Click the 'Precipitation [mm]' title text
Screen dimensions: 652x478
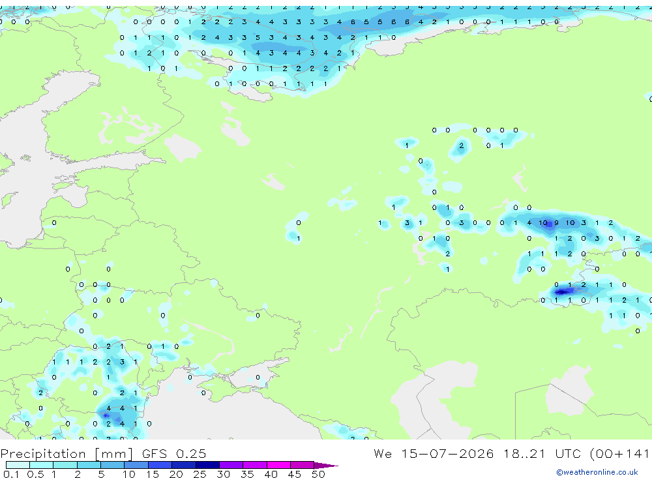tap(67, 453)
